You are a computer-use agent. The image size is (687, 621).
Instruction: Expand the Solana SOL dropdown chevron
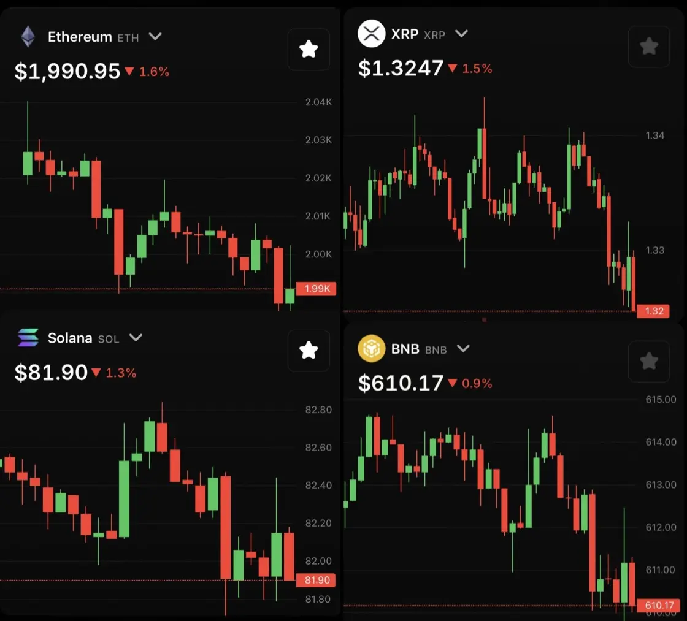pos(136,338)
